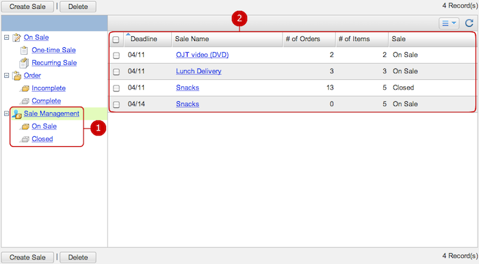Collapse the On Sale tree node
This screenshot has height=264, width=479.
(x=6, y=37)
